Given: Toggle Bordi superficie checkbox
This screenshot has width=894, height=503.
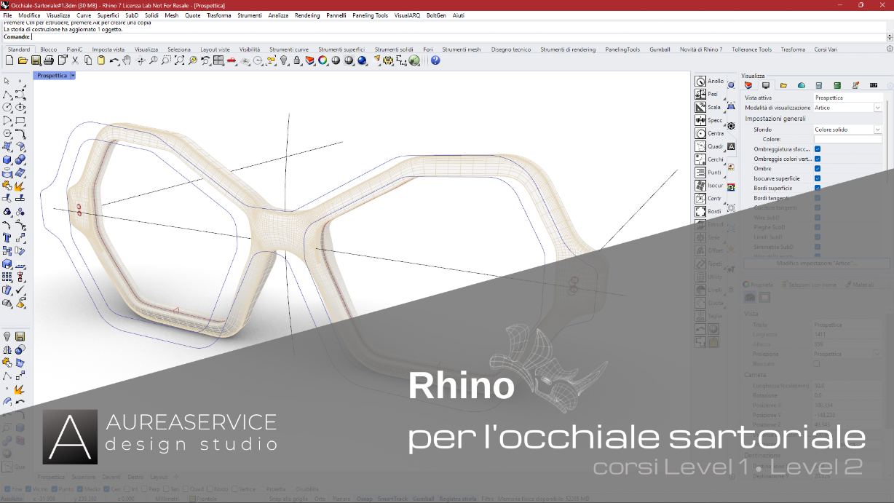Looking at the screenshot, I should [x=818, y=188].
